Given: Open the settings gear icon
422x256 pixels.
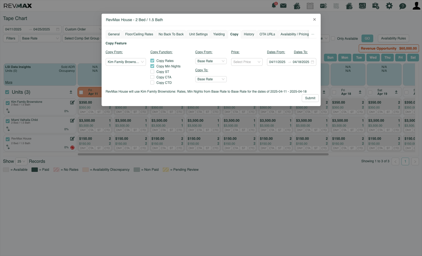Looking at the screenshot, I should (389, 6).
